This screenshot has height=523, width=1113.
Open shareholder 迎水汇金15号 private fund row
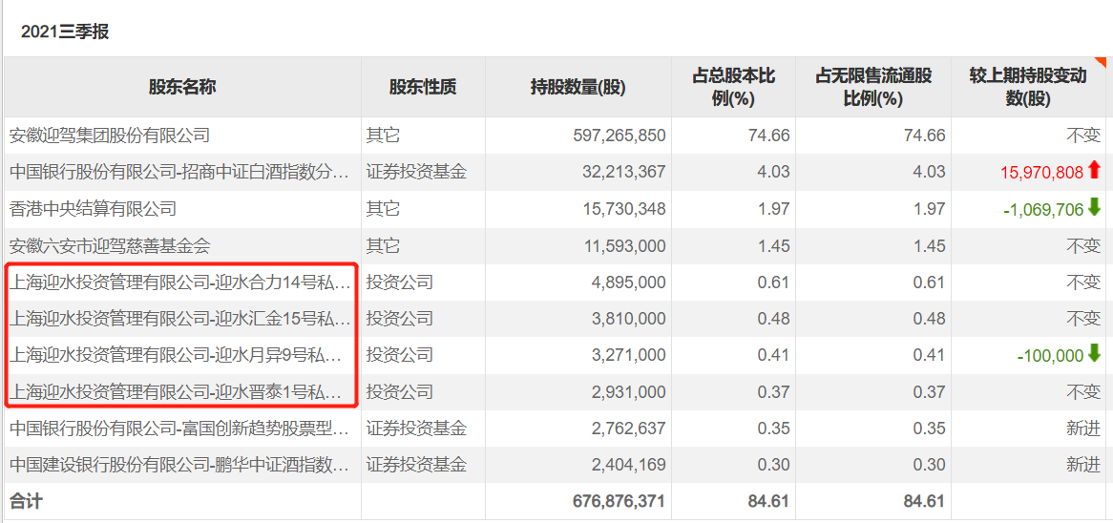pos(180,319)
